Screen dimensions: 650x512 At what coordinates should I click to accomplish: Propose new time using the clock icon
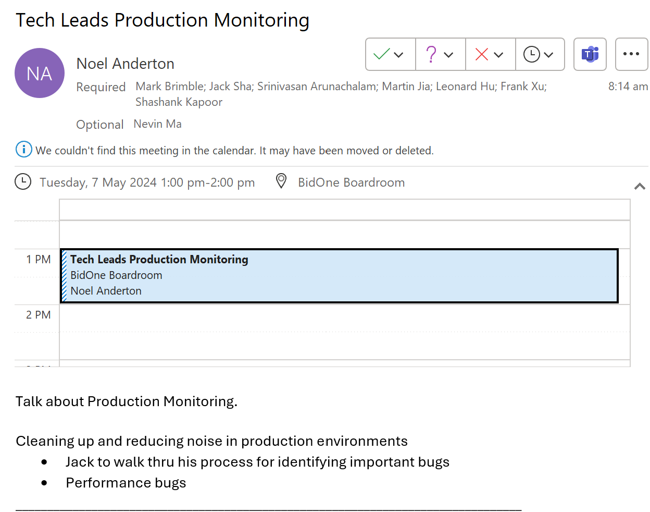click(531, 54)
